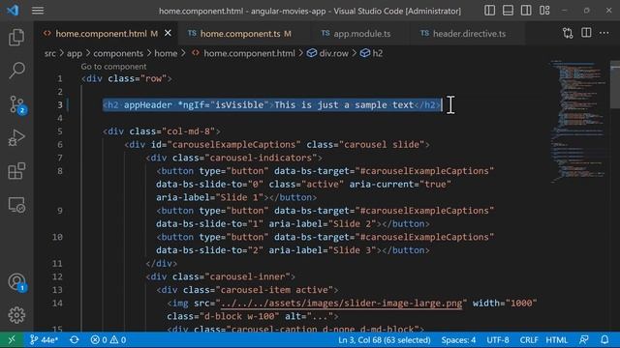Click the app breadcrumb
620x348 pixels.
tap(75, 53)
